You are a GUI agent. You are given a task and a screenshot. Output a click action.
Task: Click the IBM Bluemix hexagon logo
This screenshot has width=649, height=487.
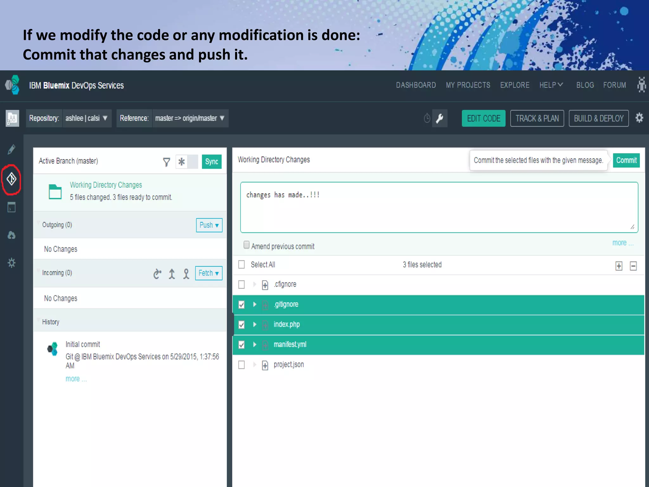tap(12, 85)
